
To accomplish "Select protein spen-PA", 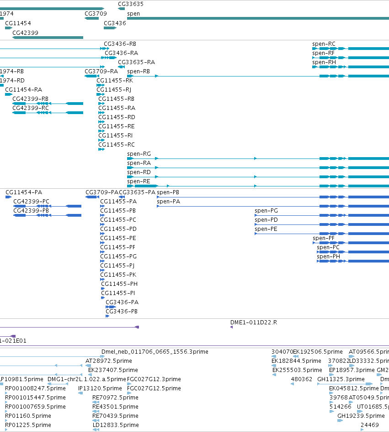I will pyautogui.click(x=273, y=206).
